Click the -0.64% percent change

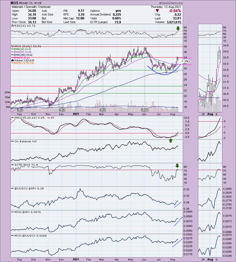point(175,11)
